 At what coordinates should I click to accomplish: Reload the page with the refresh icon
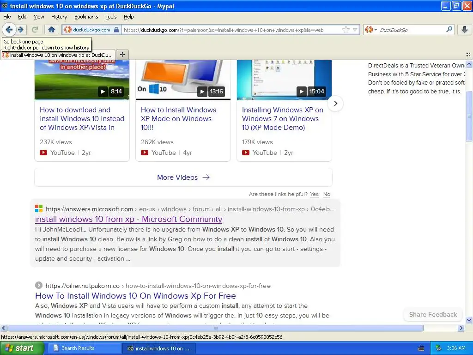[35, 30]
